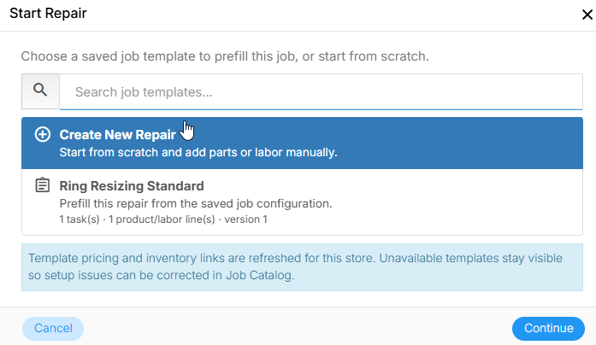Focus the Search job templates field
This screenshot has height=345, width=596.
[321, 92]
